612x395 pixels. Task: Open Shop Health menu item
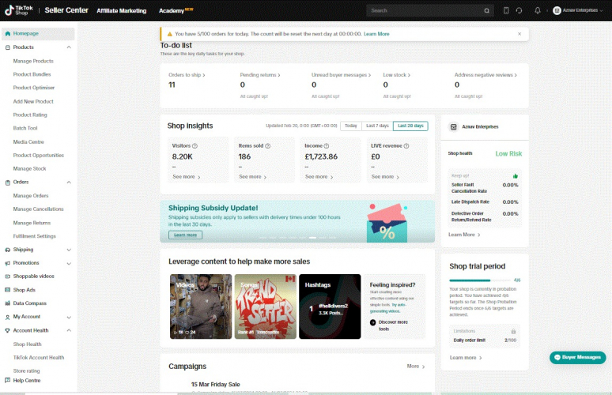[28, 344]
